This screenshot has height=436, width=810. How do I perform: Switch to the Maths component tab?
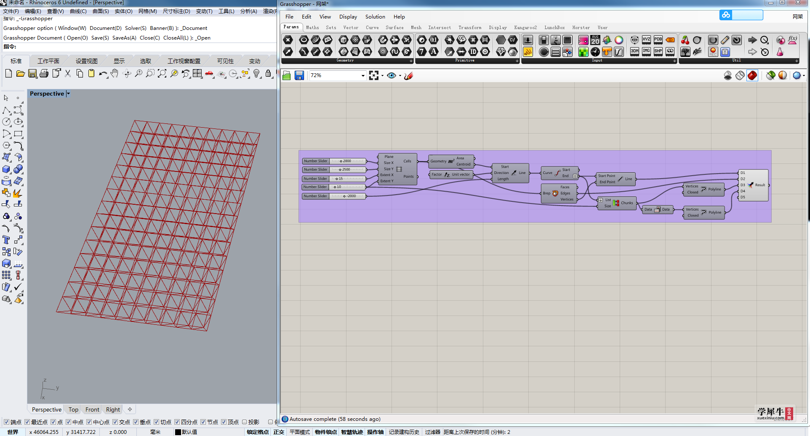coord(312,28)
